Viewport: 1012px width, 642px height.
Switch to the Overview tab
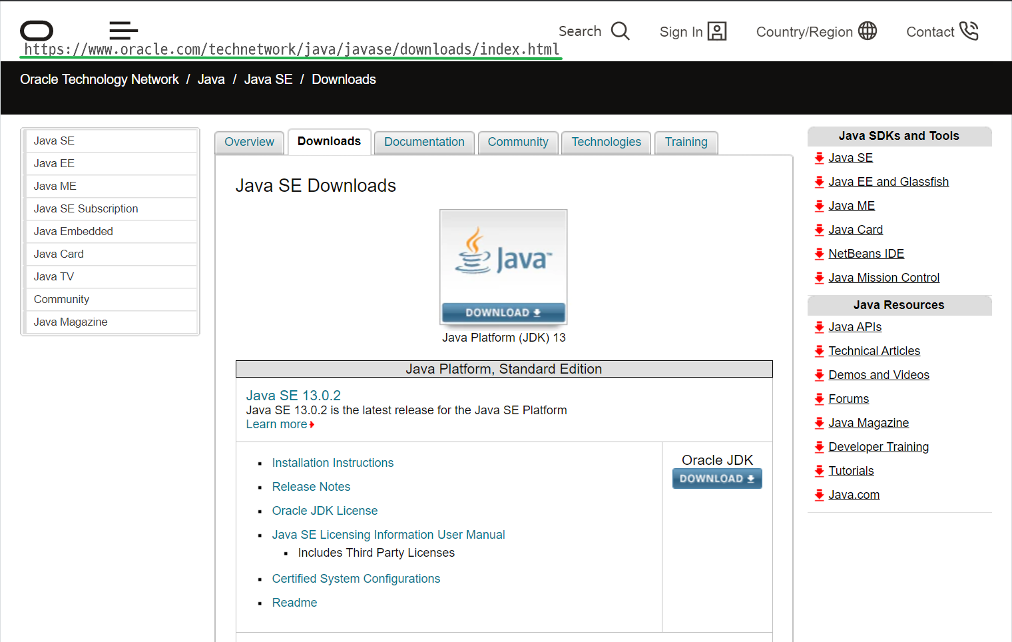[249, 142]
